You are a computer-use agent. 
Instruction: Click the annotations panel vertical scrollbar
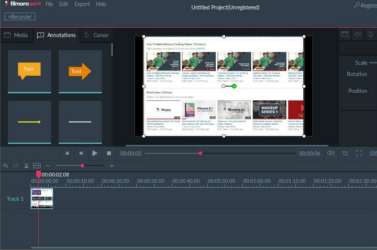pyautogui.click(x=112, y=50)
